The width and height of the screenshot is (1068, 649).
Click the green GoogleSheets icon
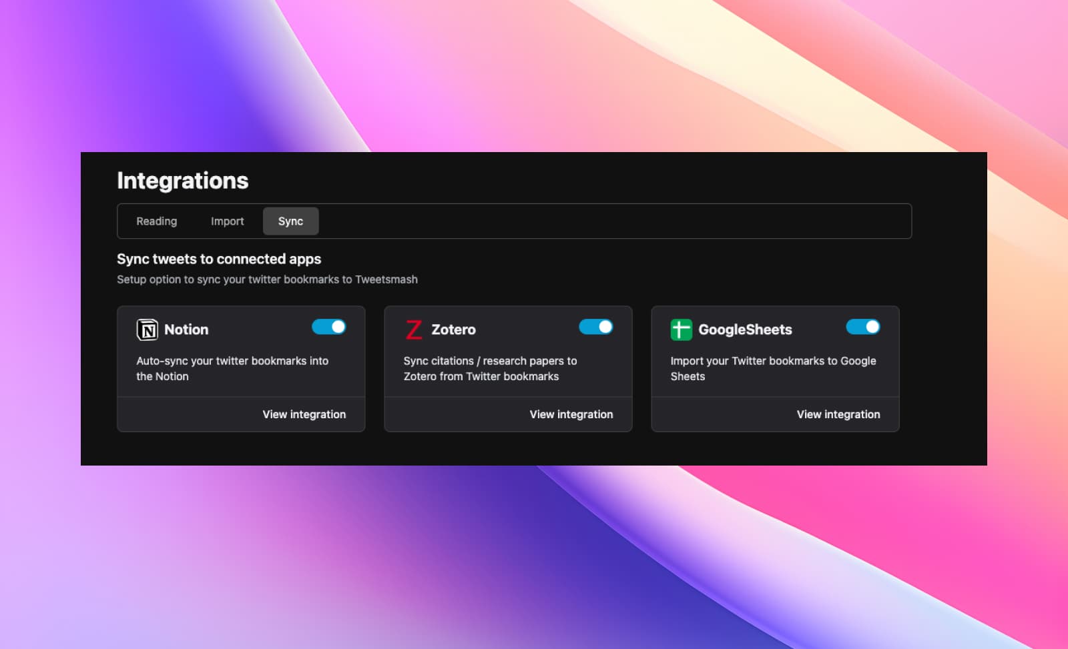tap(681, 330)
